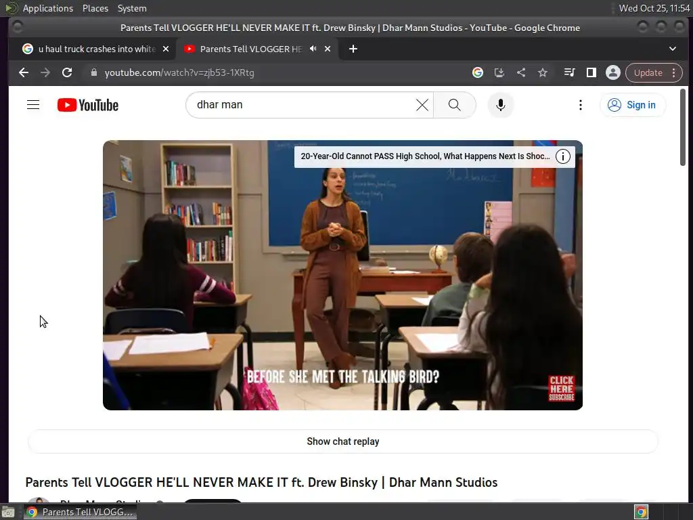The width and height of the screenshot is (693, 520).
Task: Click the red subscribe watermark in video
Action: click(561, 388)
